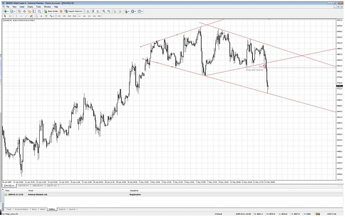Expand the Profiles dropdown arrow
345x217 pixels.
point(14,11)
